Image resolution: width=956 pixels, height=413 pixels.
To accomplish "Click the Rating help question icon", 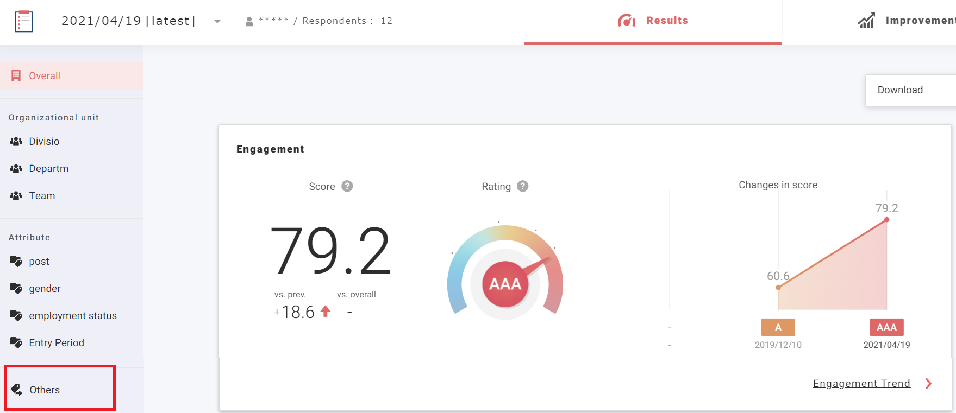I will point(523,186).
